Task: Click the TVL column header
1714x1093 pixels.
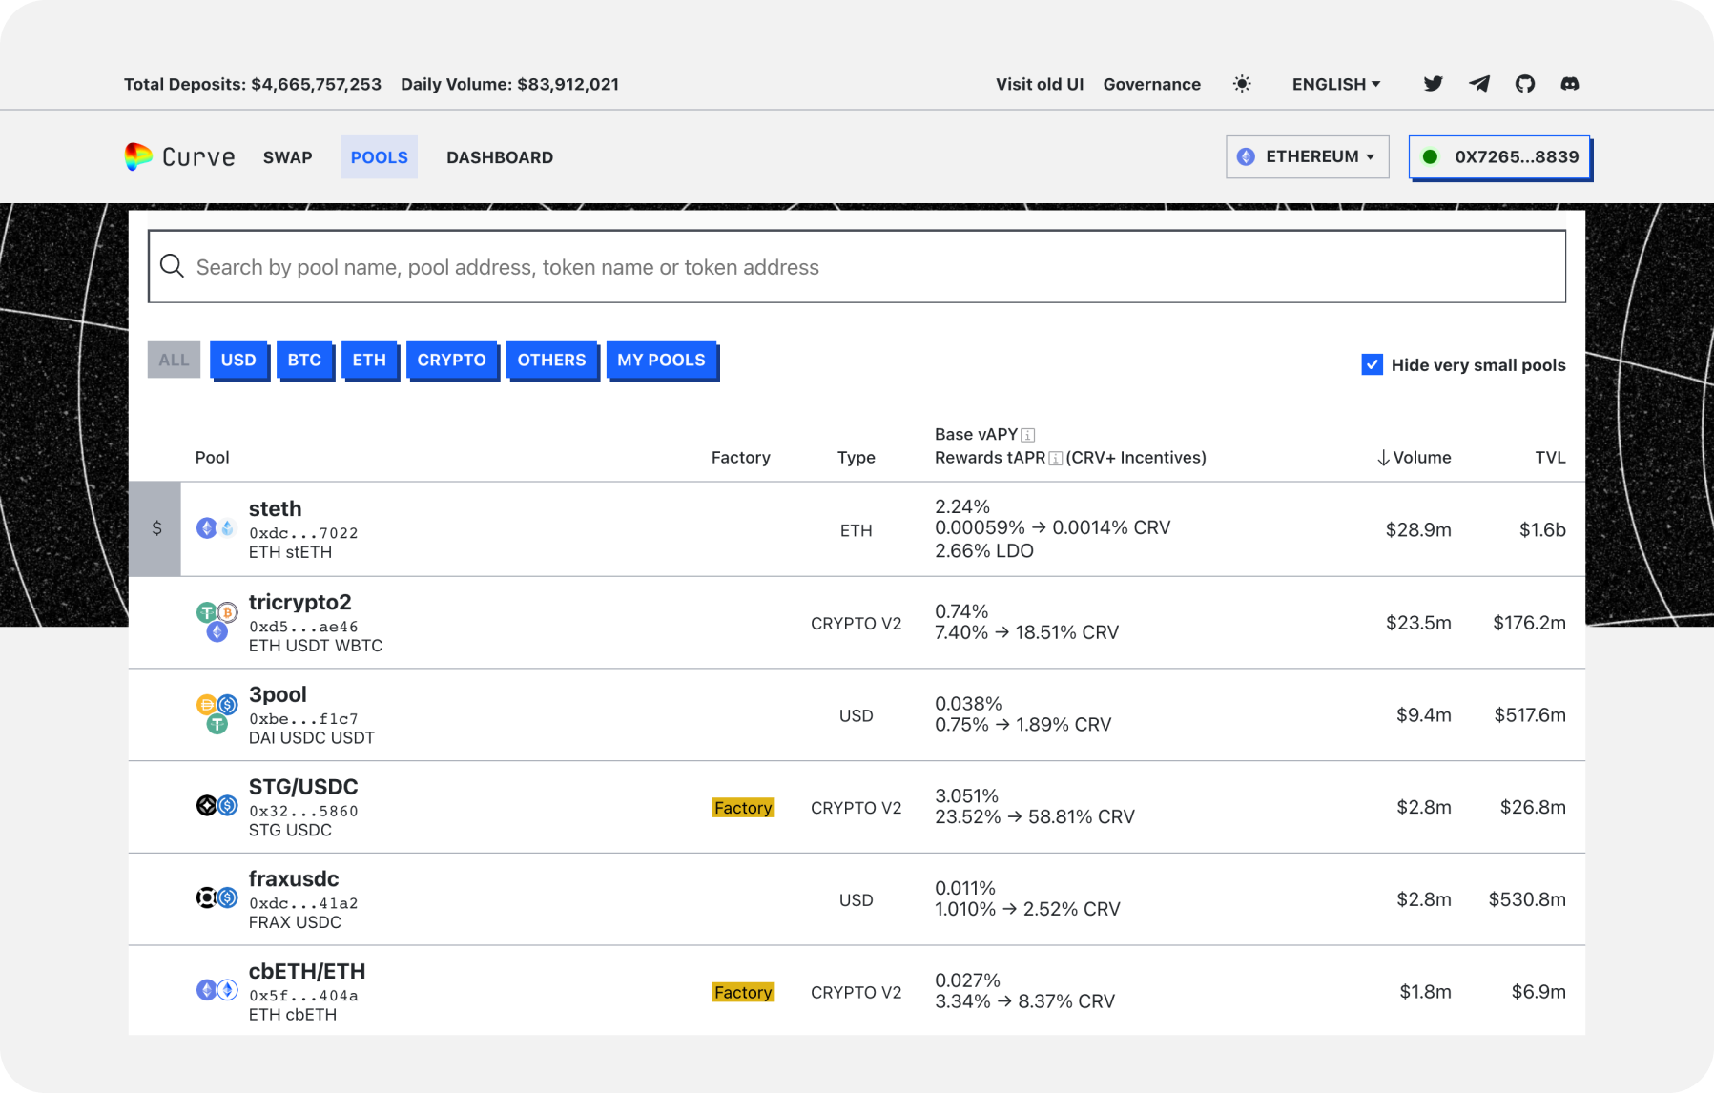Action: (x=1550, y=458)
